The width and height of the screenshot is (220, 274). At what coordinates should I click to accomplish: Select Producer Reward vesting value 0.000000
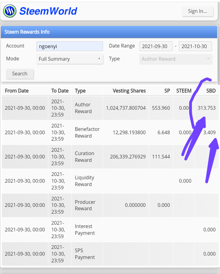tap(135, 205)
